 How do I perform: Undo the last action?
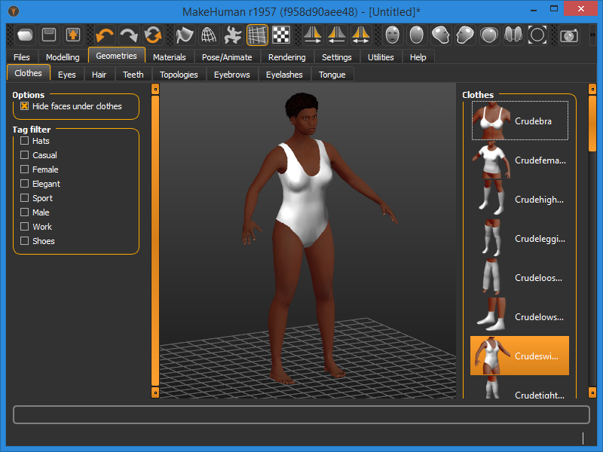click(105, 35)
